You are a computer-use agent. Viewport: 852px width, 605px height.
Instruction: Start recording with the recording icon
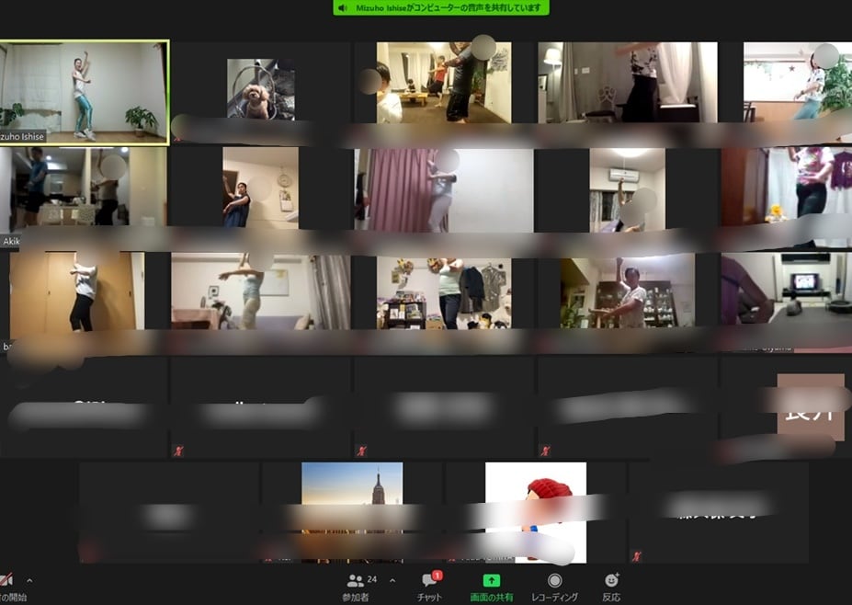[x=555, y=580]
